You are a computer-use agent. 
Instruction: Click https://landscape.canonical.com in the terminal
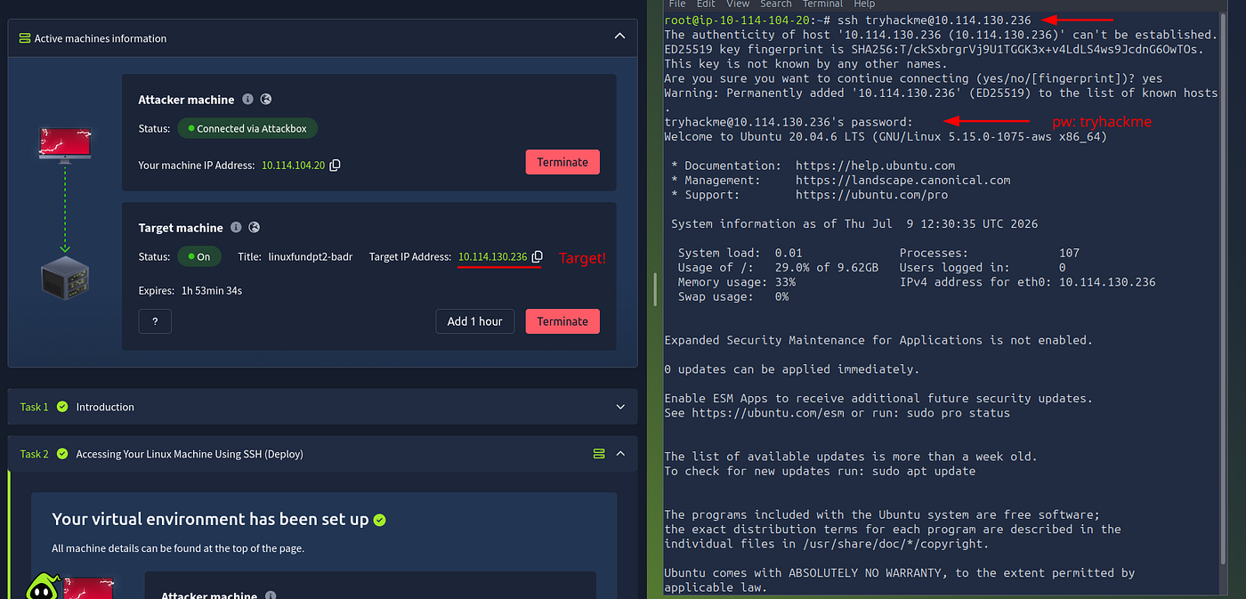pos(903,180)
